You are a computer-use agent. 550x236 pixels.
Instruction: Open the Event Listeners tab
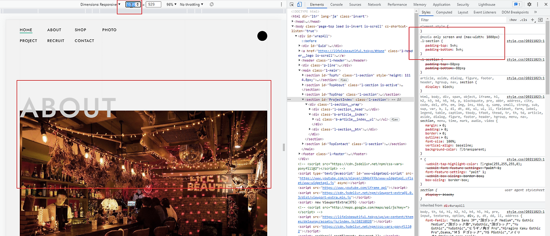tap(485, 12)
